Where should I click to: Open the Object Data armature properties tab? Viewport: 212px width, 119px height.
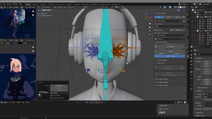point(191,82)
